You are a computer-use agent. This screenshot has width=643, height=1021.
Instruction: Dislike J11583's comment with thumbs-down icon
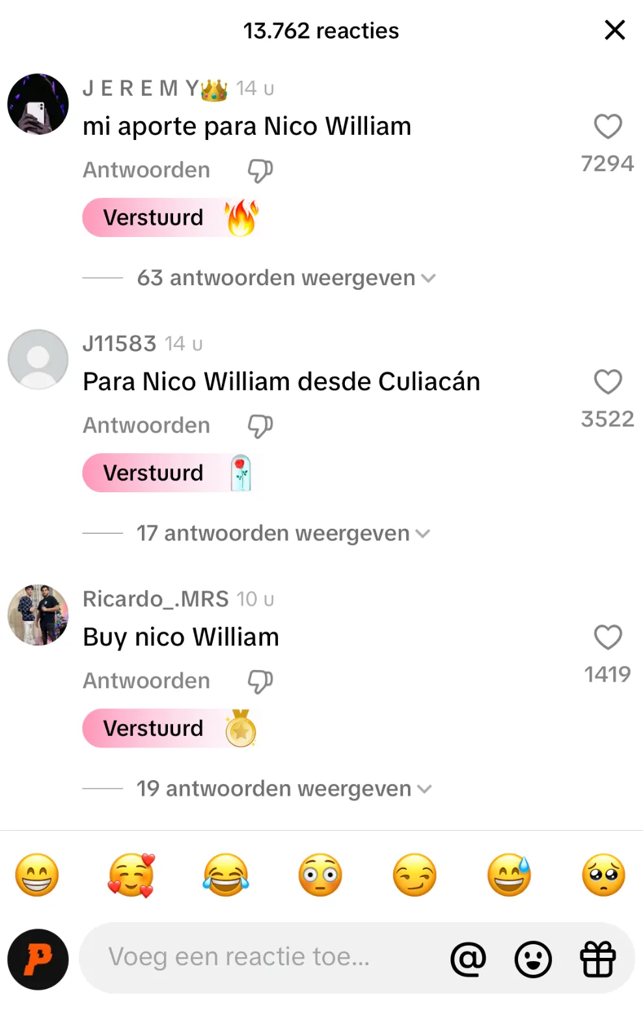point(260,426)
